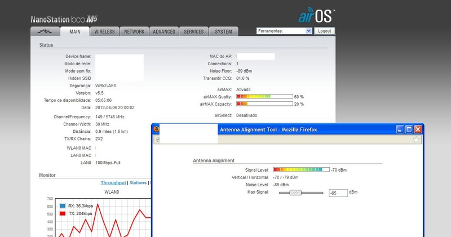Select the frequency value 149 / 5745 MHz
Screen dimensions: 451x237
pos(110,117)
